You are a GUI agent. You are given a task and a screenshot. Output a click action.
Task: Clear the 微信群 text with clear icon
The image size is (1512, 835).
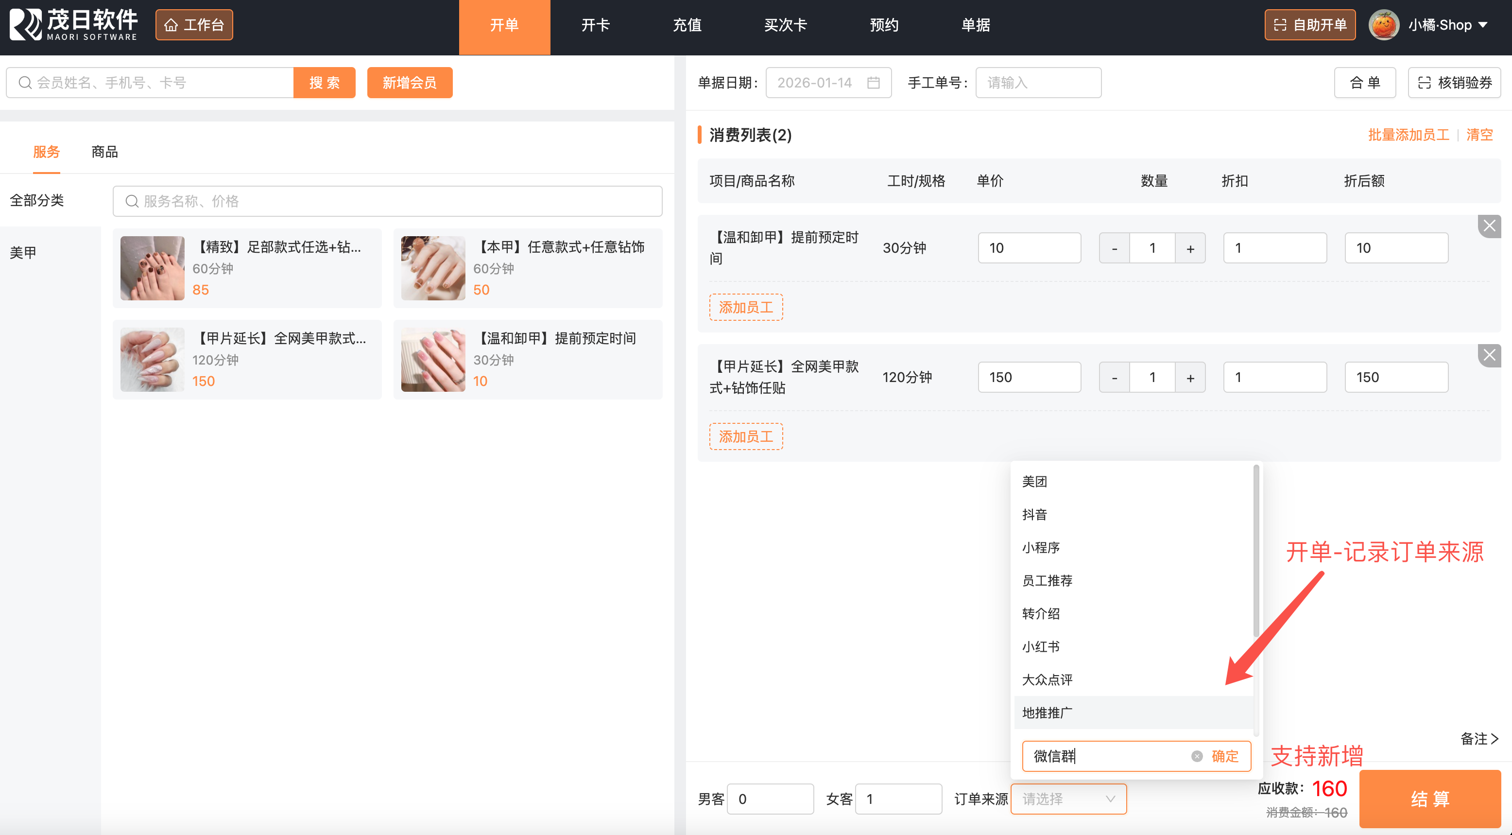pos(1197,756)
